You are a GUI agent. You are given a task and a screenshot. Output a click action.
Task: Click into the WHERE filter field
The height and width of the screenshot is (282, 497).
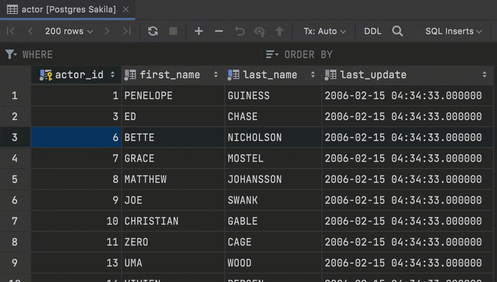tap(136, 55)
